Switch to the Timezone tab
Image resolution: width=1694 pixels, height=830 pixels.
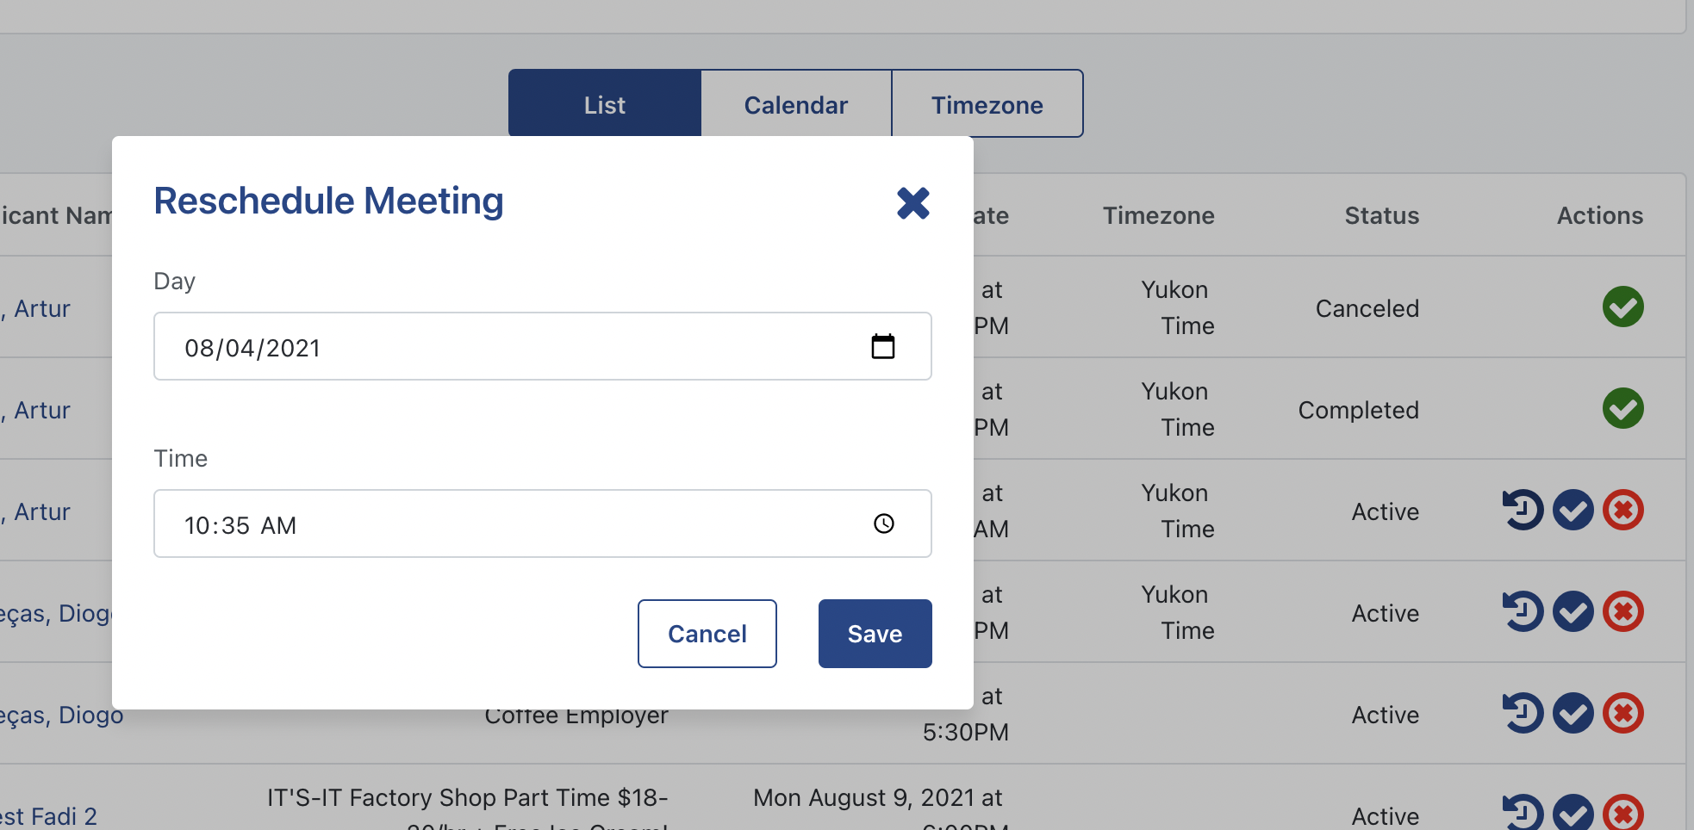pyautogui.click(x=987, y=104)
